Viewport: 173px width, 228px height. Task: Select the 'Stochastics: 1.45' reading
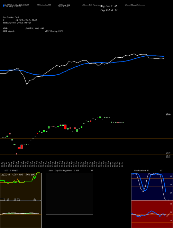coord(11,17)
